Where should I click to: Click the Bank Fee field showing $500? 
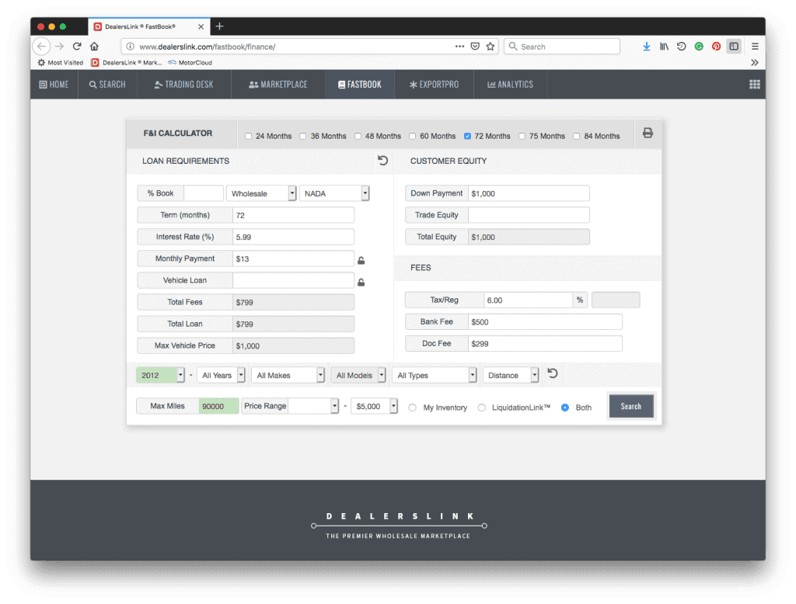545,321
